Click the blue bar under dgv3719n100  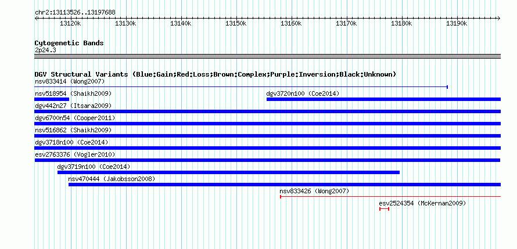coord(228,172)
